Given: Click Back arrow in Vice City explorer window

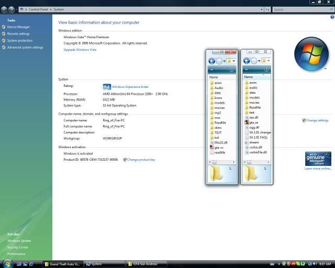Looking at the screenshot, I should tap(211, 61).
